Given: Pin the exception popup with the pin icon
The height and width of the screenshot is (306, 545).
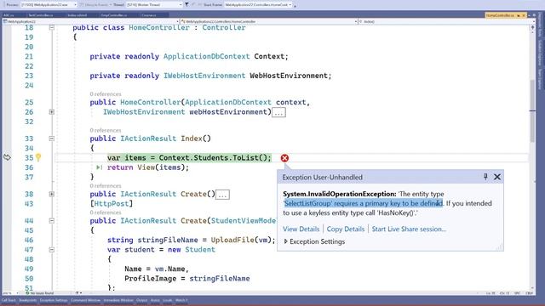Looking at the screenshot, I should [485, 177].
